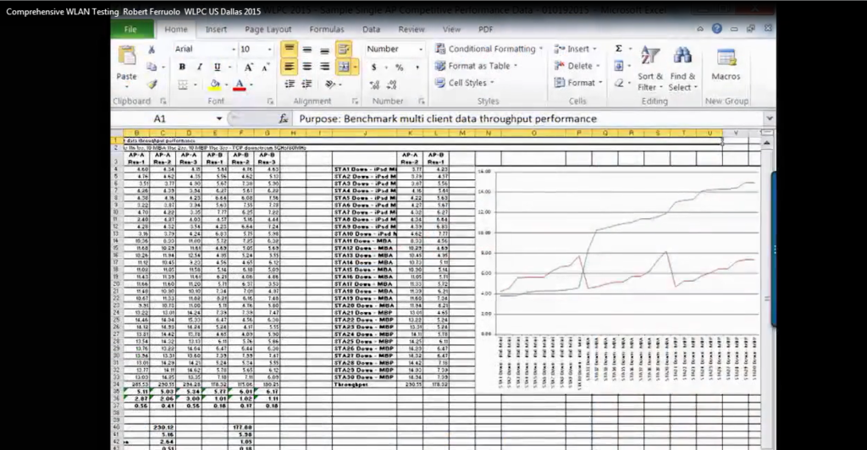Viewport: 867px width, 450px height.
Task: Toggle Top Align for the cell
Action: pos(290,49)
